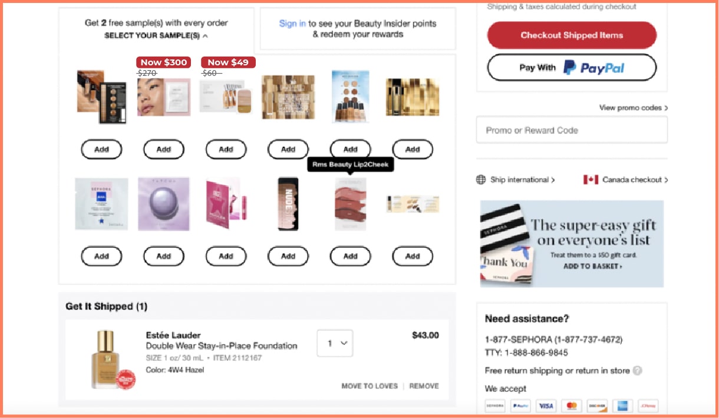Remove the Double Wear foundation from basket
Image resolution: width=719 pixels, height=418 pixels.
(x=424, y=386)
